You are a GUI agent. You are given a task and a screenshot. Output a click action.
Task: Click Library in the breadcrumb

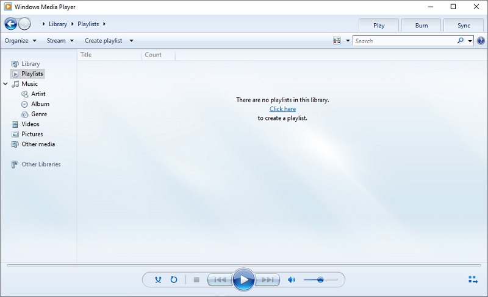pyautogui.click(x=58, y=24)
